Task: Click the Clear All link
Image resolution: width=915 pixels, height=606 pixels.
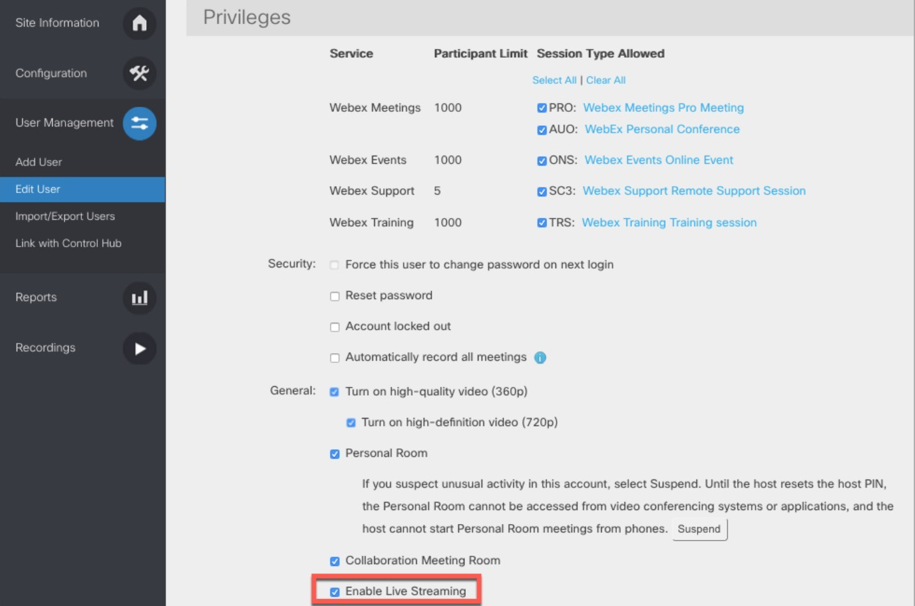Action: pyautogui.click(x=606, y=80)
